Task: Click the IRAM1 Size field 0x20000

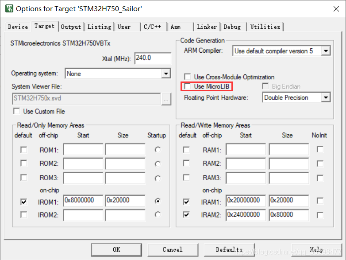Action: coord(288,201)
